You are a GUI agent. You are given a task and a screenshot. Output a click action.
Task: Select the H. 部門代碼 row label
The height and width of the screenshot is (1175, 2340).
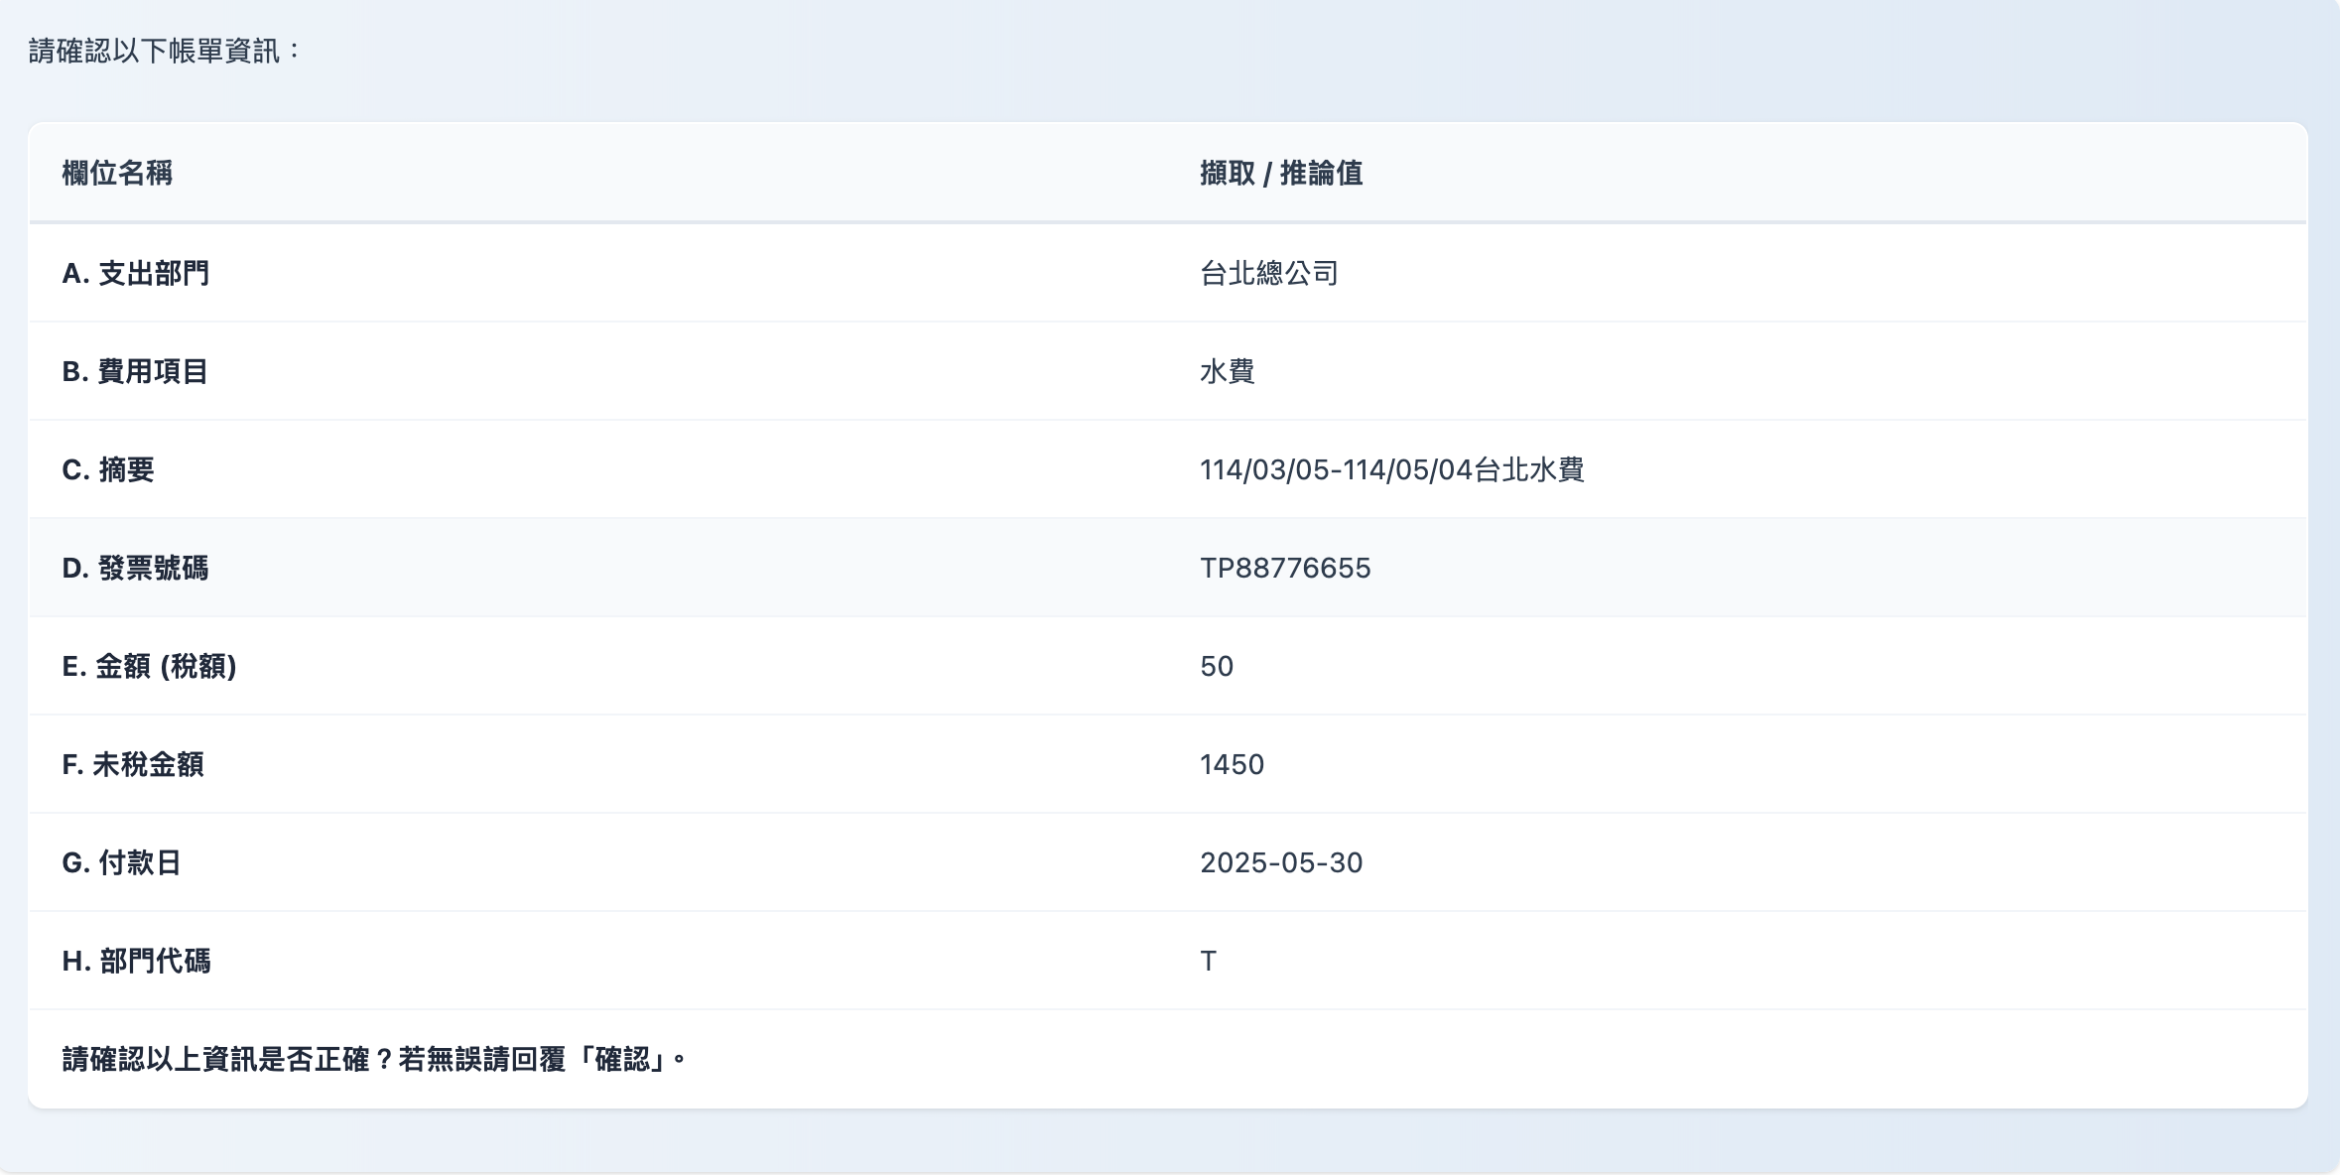tap(136, 961)
